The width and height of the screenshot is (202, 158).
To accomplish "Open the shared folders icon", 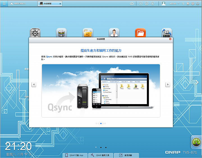I will pyautogui.click(x=88, y=33).
